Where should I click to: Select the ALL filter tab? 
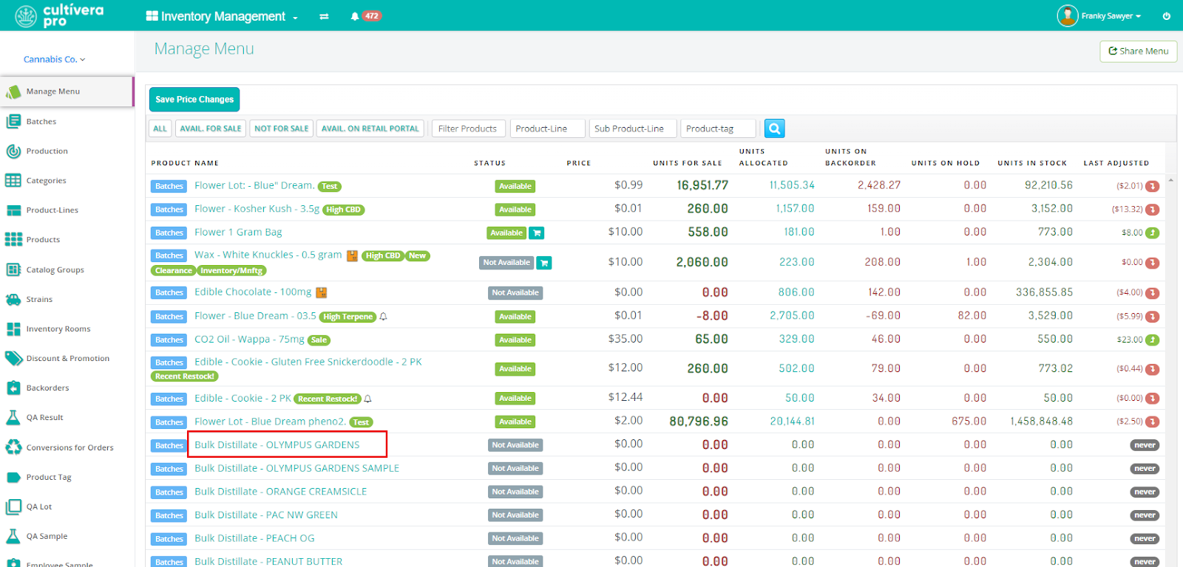click(160, 128)
